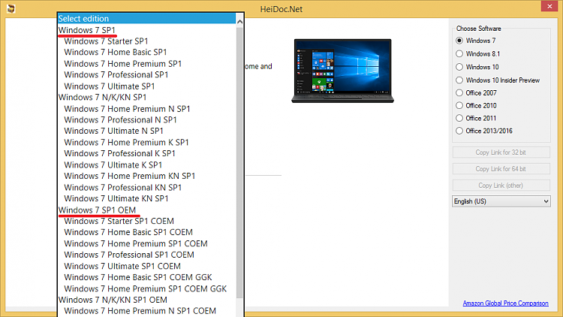Viewport: 563px width, 317px height.
Task: Pick Windows 7 Home Basic SP1
Action: point(116,52)
